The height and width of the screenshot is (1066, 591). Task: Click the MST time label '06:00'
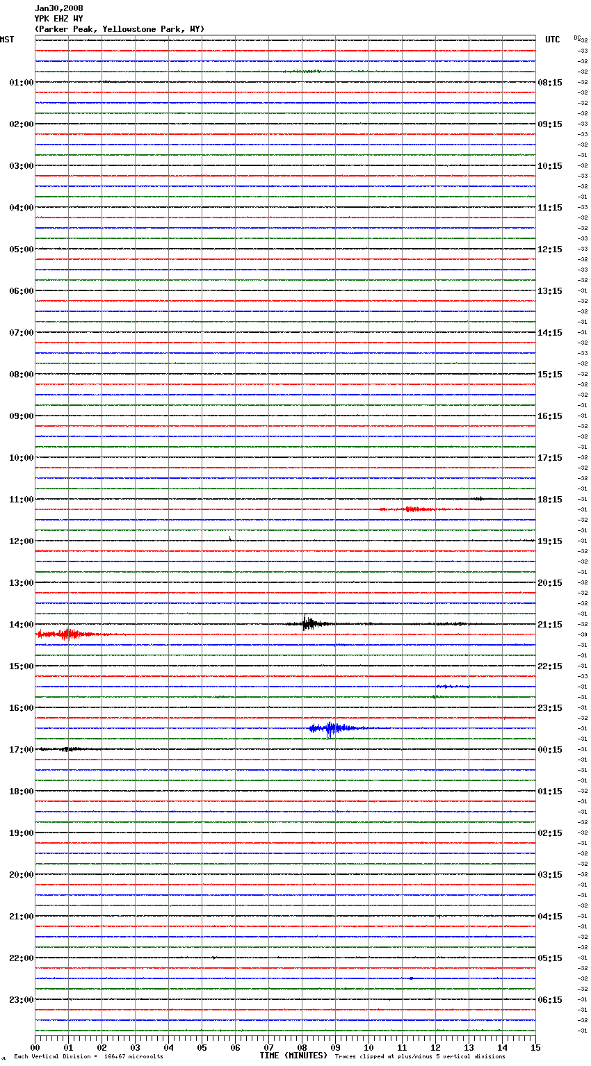21,291
